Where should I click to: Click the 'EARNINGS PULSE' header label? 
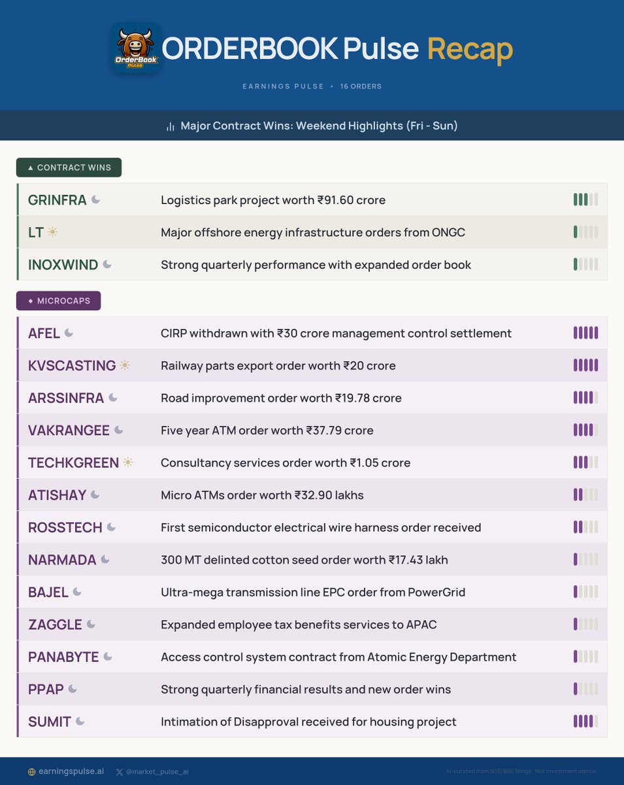coord(283,86)
